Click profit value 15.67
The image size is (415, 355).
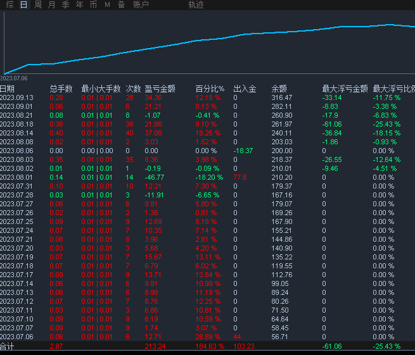[153, 257]
